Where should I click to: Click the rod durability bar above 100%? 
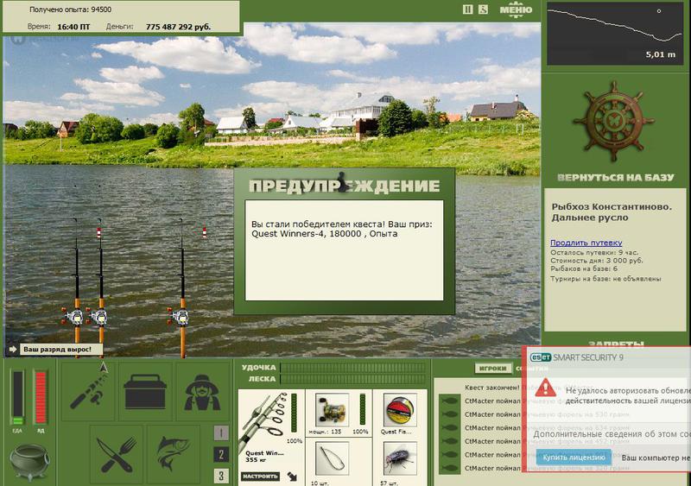(294, 413)
